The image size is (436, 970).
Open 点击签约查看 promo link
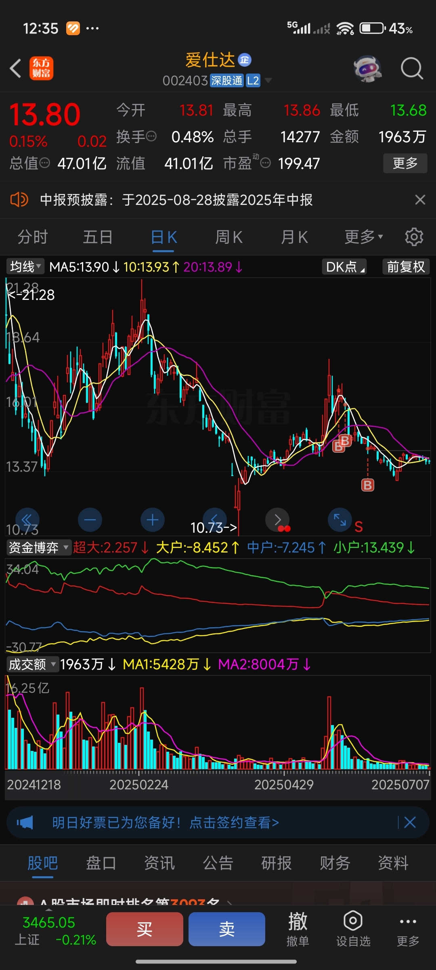(234, 822)
